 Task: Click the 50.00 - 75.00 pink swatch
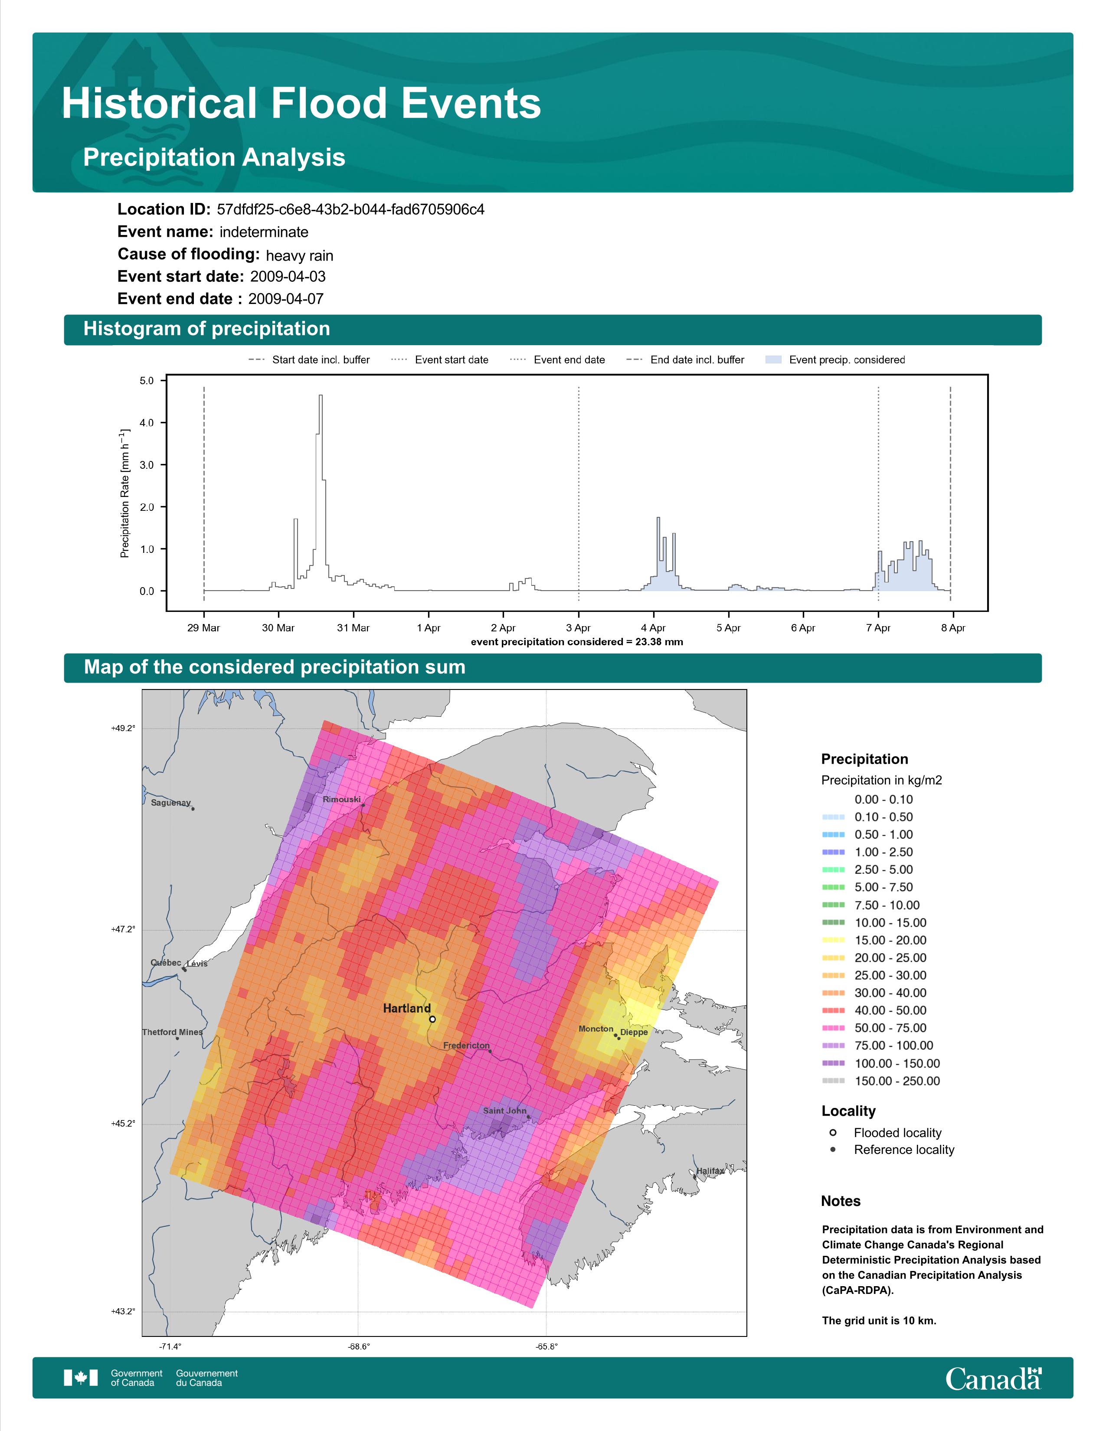pos(833,1028)
